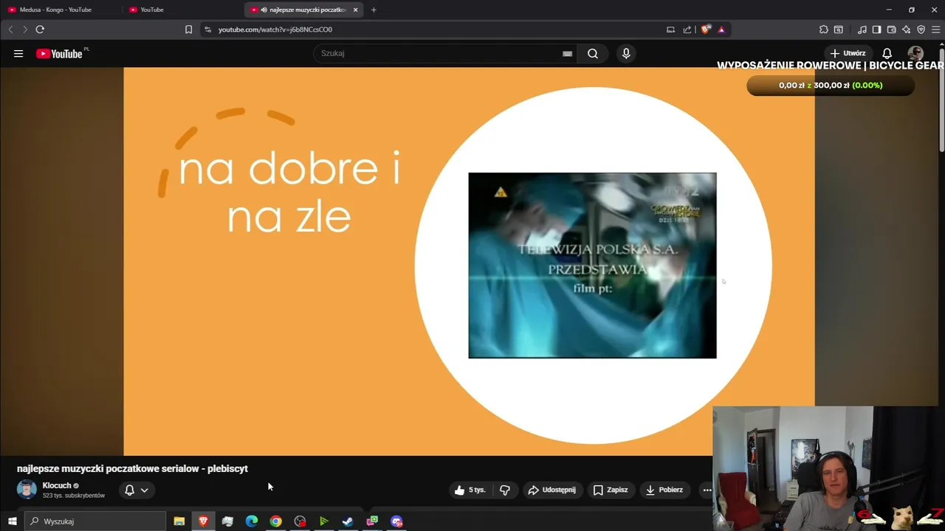Open Google Chrome from the taskbar

coord(275,521)
